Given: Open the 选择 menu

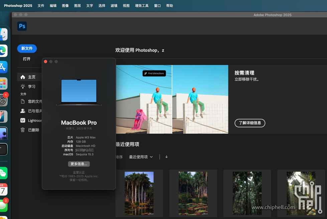Looking at the screenshot, I should point(102,6).
